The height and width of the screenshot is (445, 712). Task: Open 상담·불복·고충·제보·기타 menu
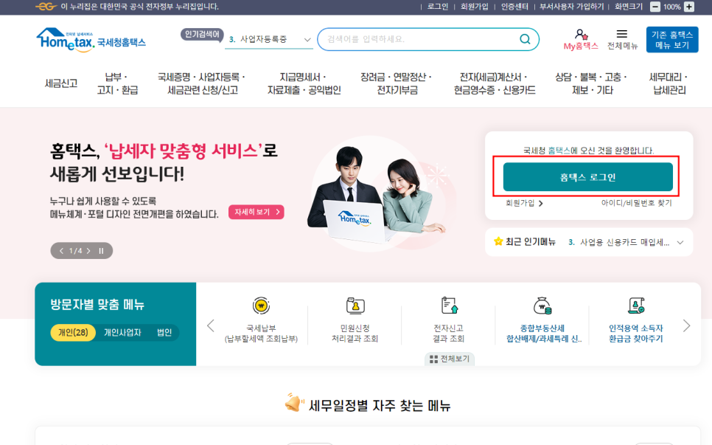point(592,83)
